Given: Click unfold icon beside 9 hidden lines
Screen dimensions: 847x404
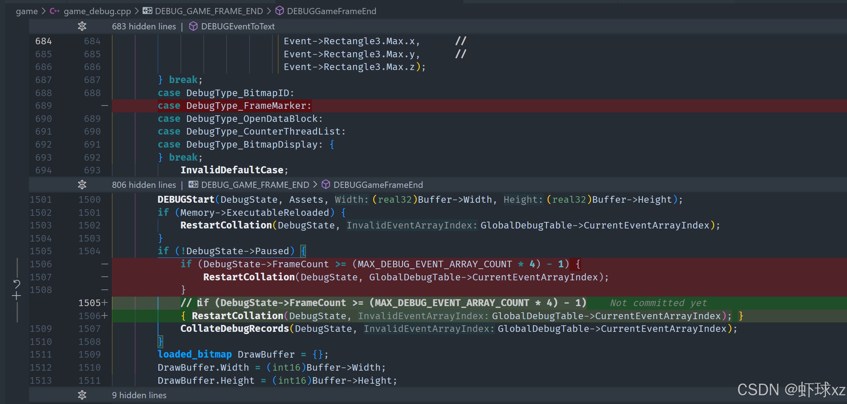Looking at the screenshot, I should (x=82, y=395).
